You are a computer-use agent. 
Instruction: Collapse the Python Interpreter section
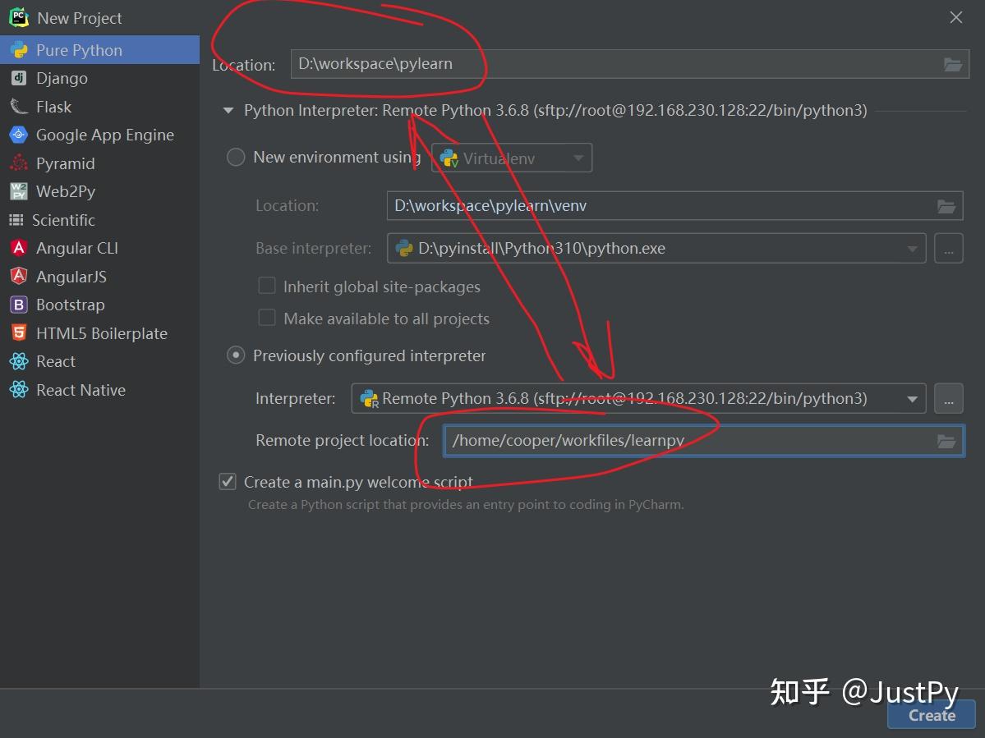(228, 110)
